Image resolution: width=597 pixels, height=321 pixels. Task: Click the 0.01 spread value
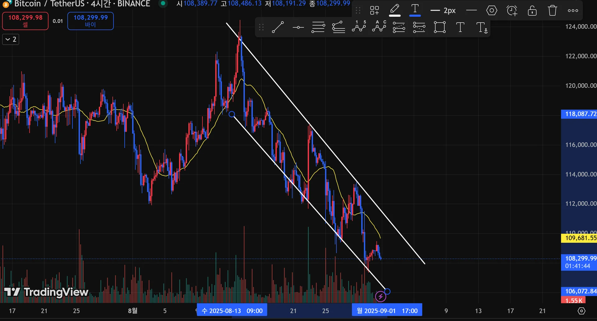tap(58, 21)
